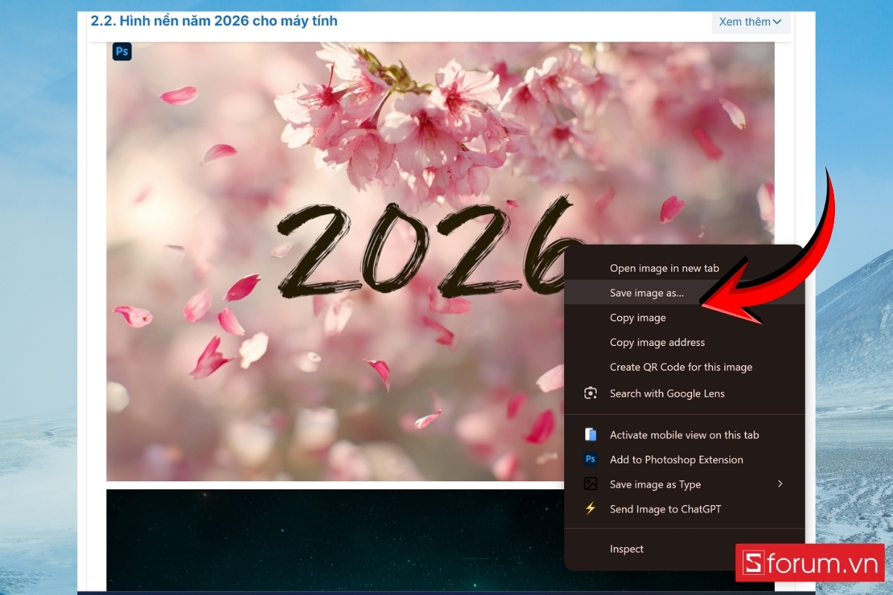This screenshot has width=893, height=595.
Task: Click the lightning icon for Send Image to ChatGPT
Action: pos(590,509)
